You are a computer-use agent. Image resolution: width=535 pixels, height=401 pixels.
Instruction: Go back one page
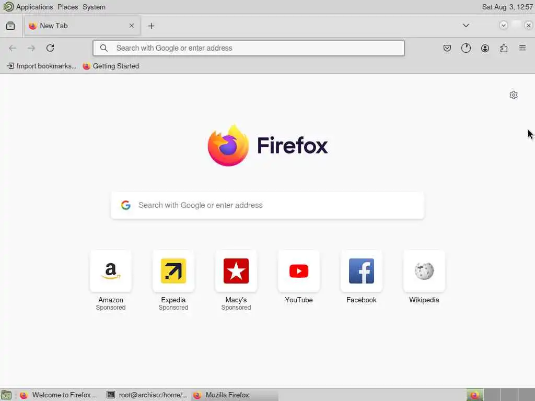pos(13,48)
